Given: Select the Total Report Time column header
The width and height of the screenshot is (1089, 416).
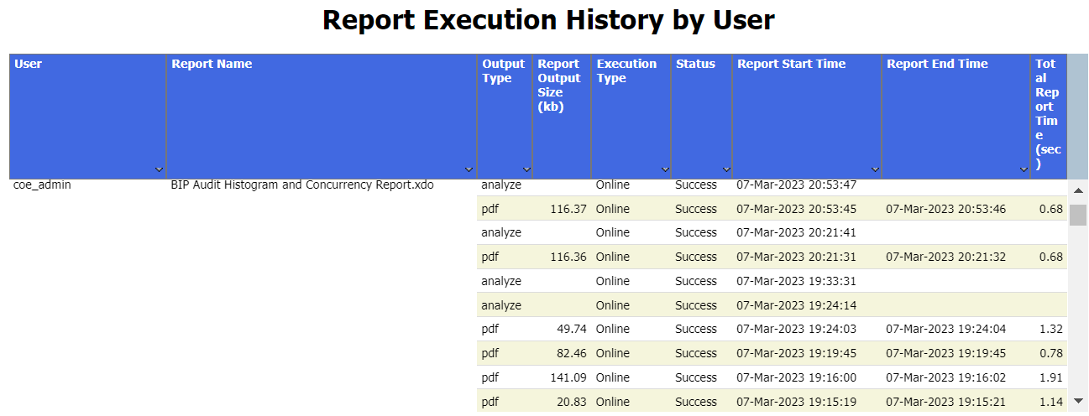Looking at the screenshot, I should pos(1047,113).
